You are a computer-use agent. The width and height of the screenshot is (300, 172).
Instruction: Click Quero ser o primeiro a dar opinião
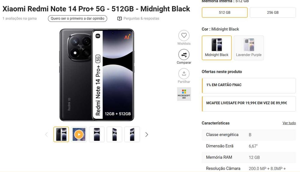[x=77, y=19]
